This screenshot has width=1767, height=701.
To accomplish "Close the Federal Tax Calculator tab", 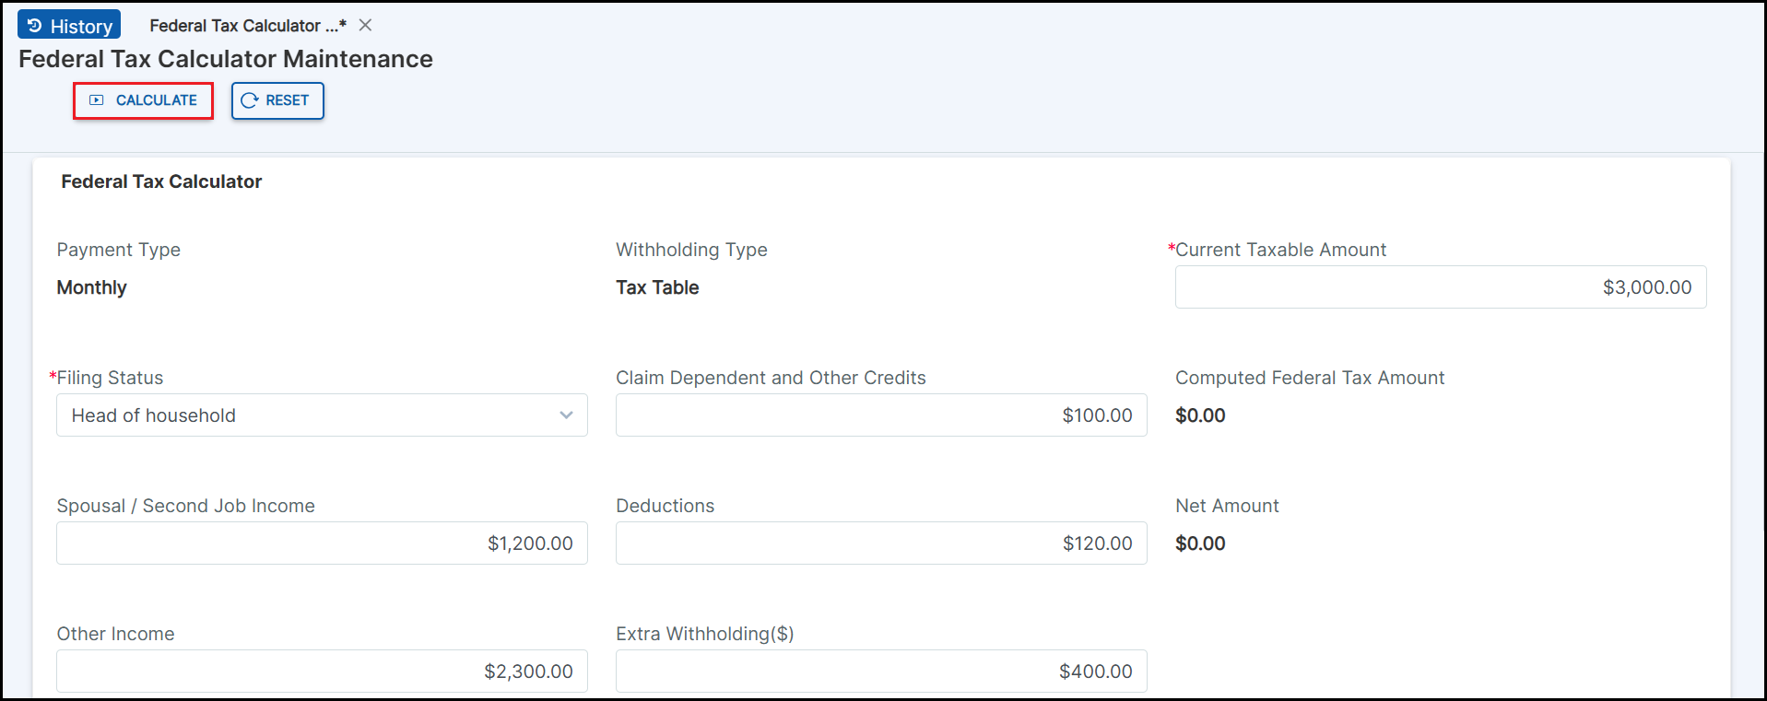I will (366, 26).
